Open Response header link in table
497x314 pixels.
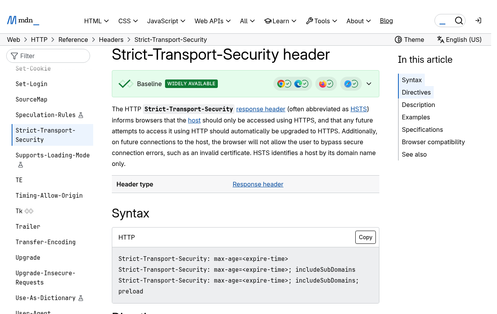258,184
